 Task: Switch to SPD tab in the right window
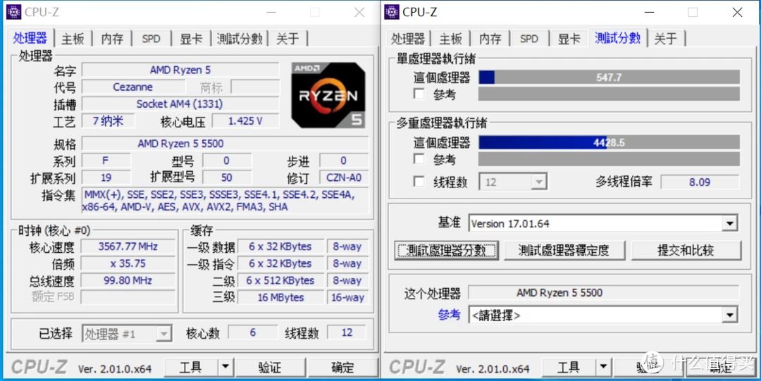(x=528, y=39)
